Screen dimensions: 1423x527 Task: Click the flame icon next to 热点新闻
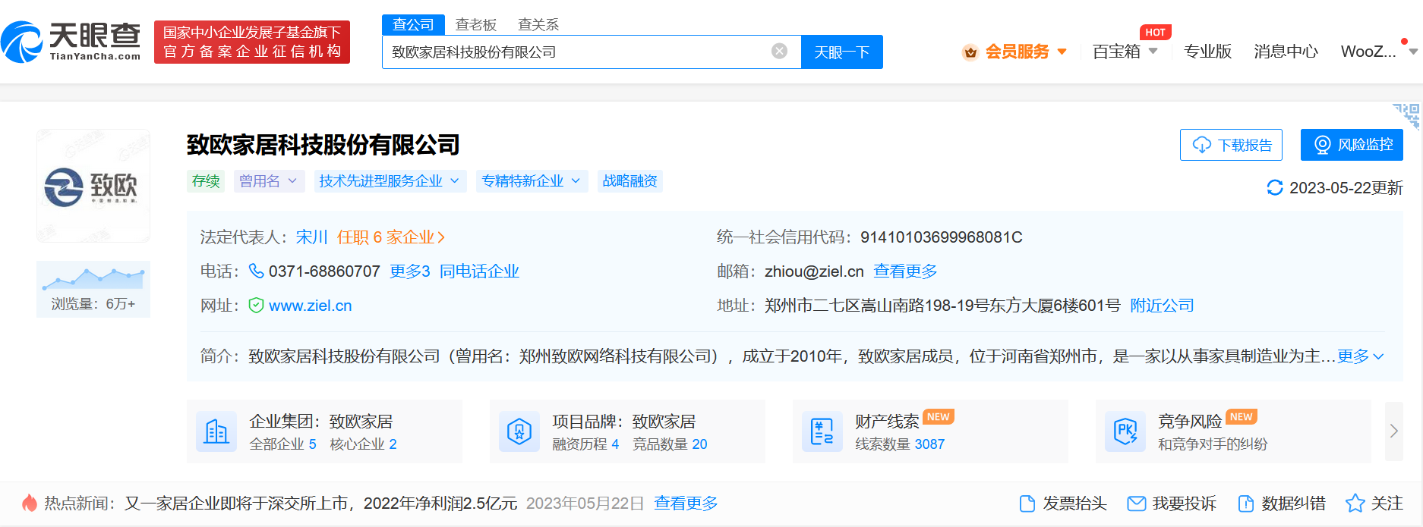click(x=30, y=503)
